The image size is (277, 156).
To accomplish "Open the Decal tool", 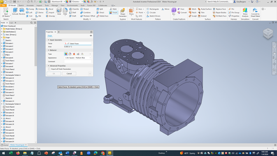I will (50, 9).
